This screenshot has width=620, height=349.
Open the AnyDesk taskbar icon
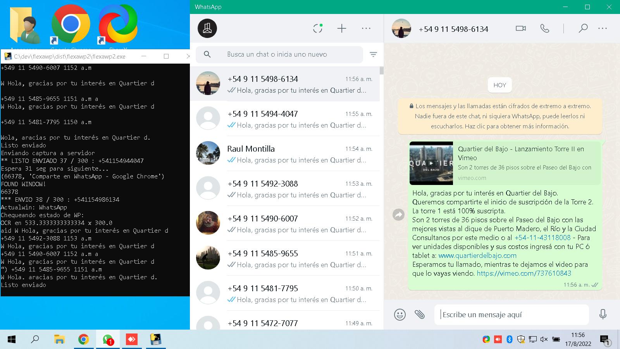(132, 340)
